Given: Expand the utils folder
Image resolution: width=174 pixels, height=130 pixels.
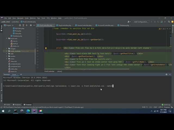Looking at the screenshot, I should pos(7,54).
